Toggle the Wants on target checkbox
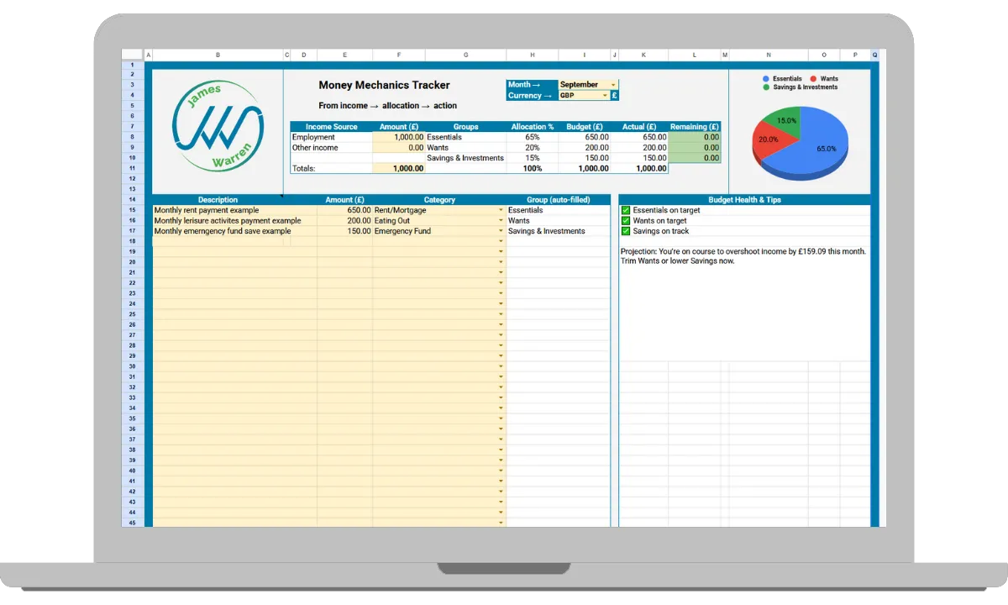The width and height of the screenshot is (1008, 605). [x=625, y=221]
